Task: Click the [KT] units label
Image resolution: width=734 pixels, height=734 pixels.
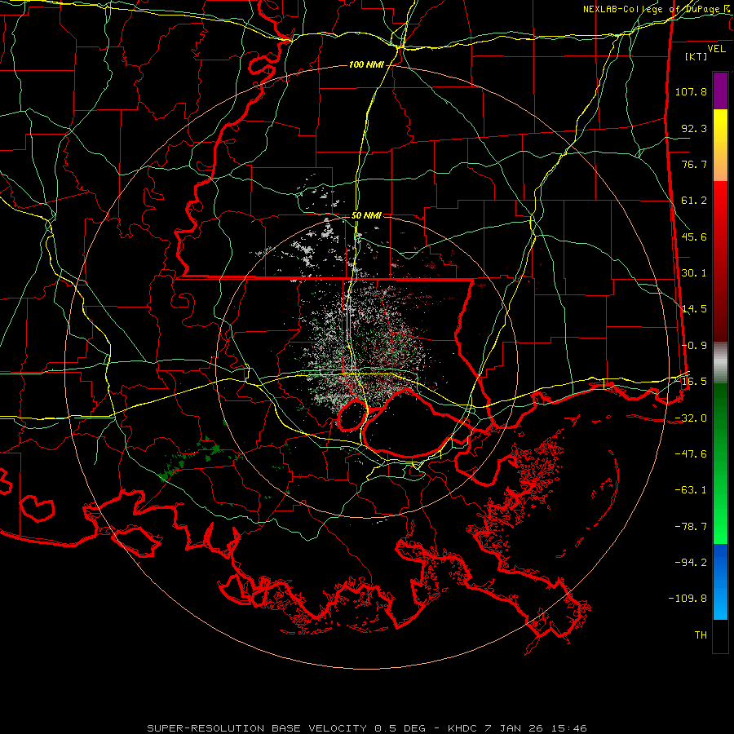Action: tap(696, 56)
